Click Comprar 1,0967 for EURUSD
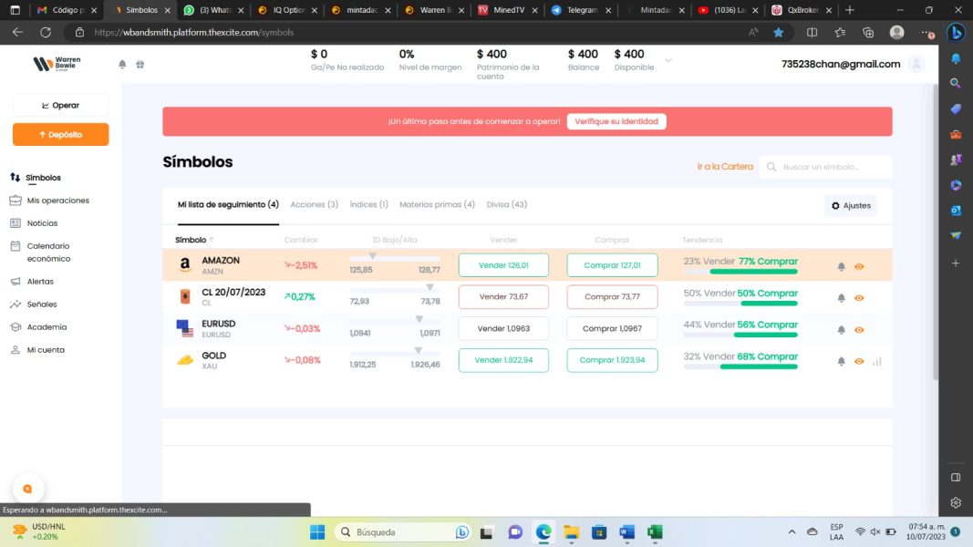 612,328
